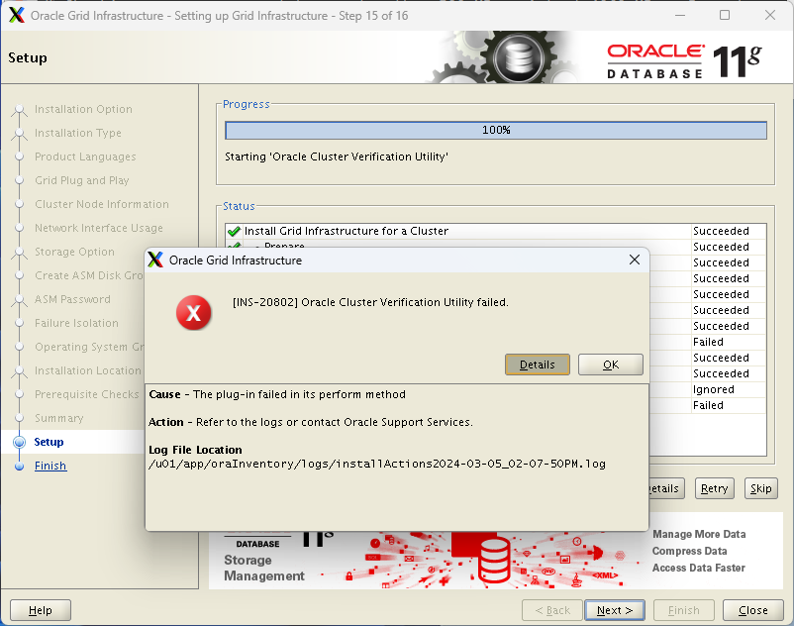Click the Operating System Groups step

point(90,347)
